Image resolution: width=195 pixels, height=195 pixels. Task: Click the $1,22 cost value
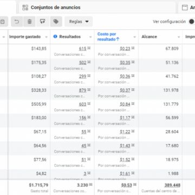(x=125, y=132)
